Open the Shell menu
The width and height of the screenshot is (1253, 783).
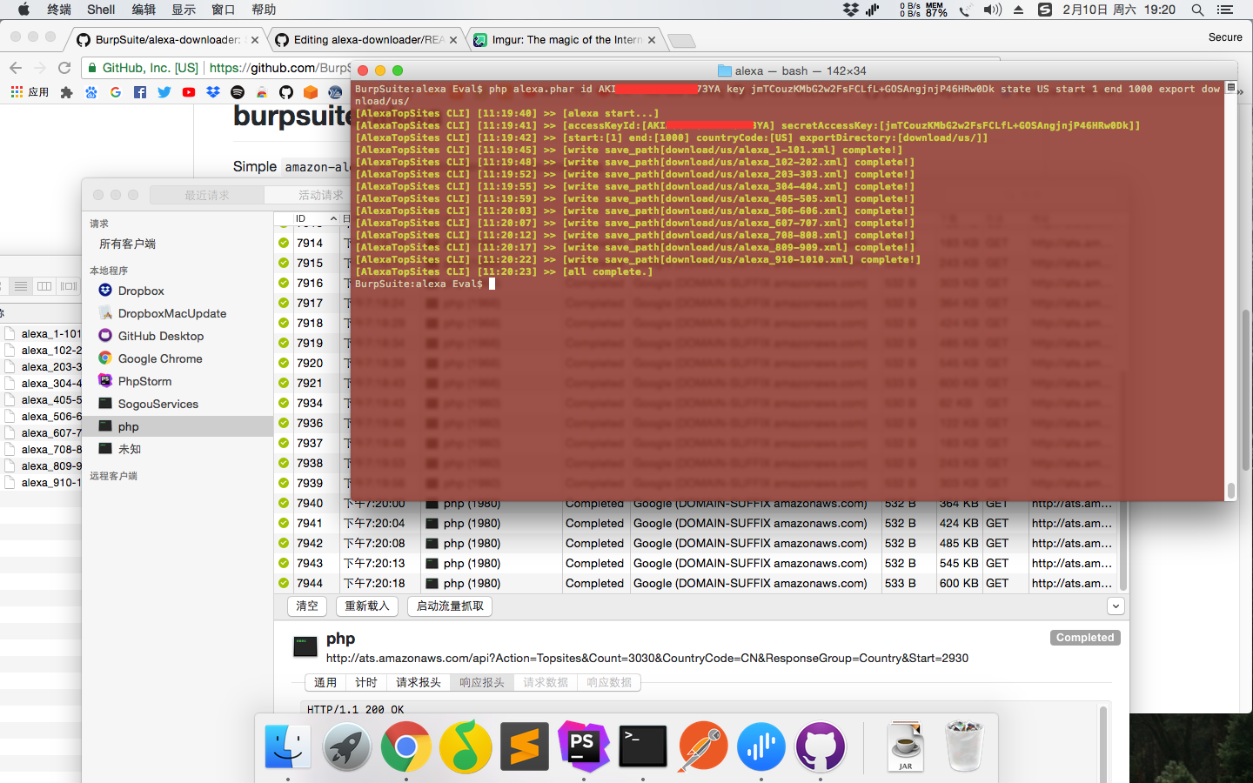pyautogui.click(x=101, y=10)
